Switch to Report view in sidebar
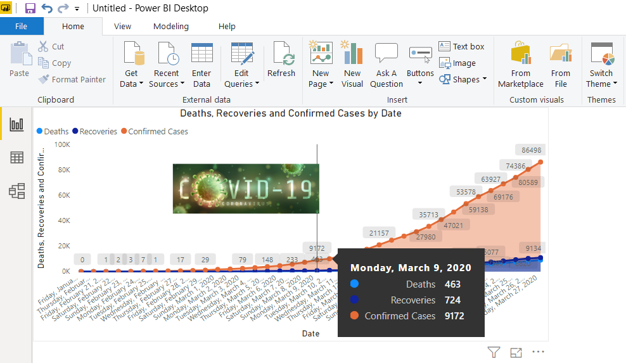 [x=16, y=125]
